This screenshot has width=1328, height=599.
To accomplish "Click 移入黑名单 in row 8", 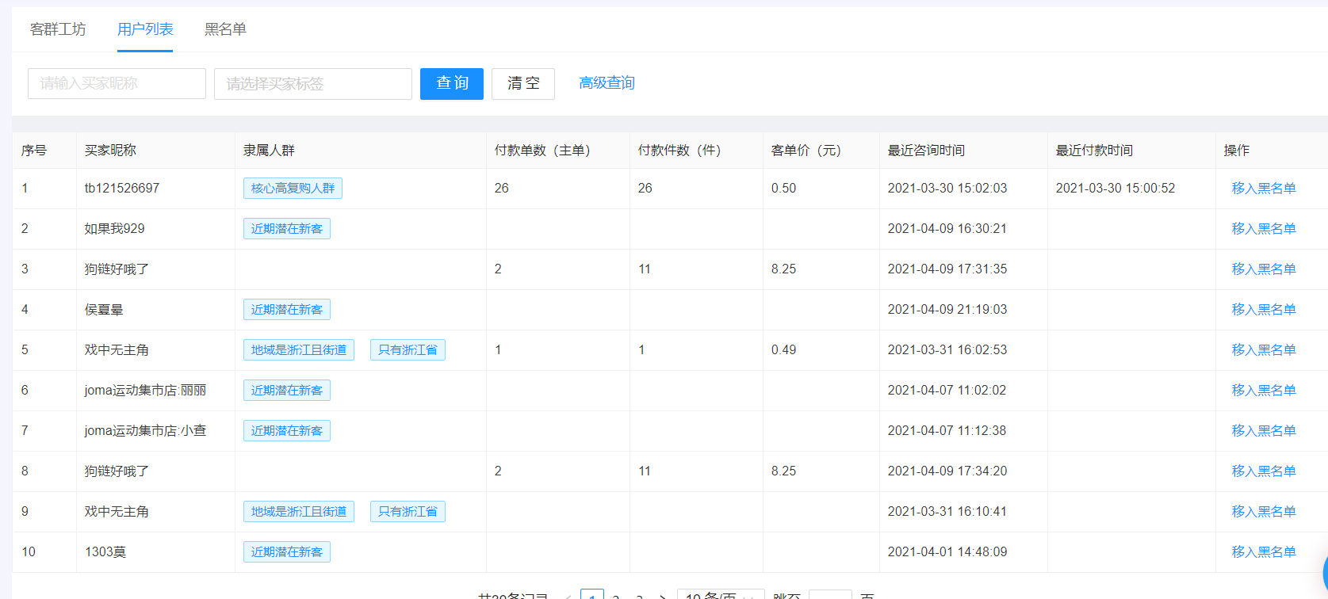I will (1264, 471).
